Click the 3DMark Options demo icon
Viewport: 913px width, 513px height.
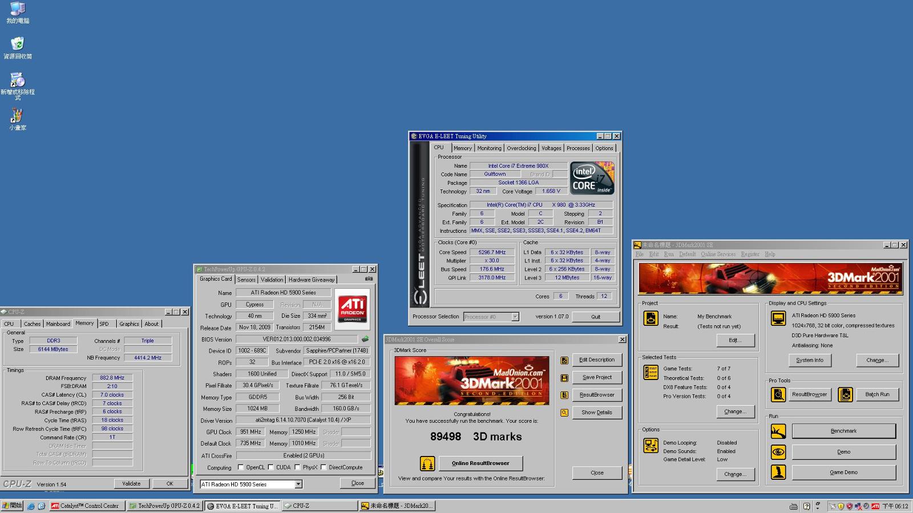[651, 445]
